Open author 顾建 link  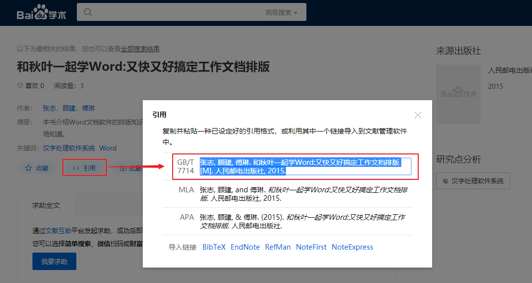coord(69,108)
